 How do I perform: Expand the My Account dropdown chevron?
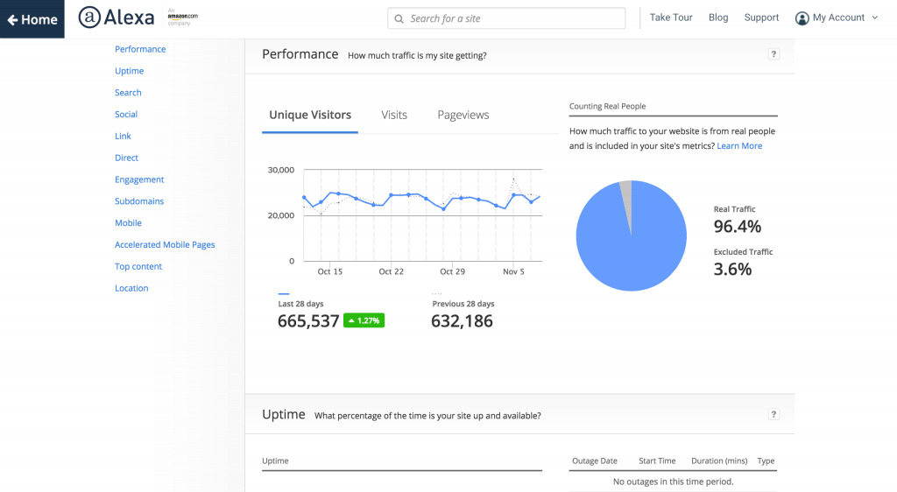pos(874,18)
